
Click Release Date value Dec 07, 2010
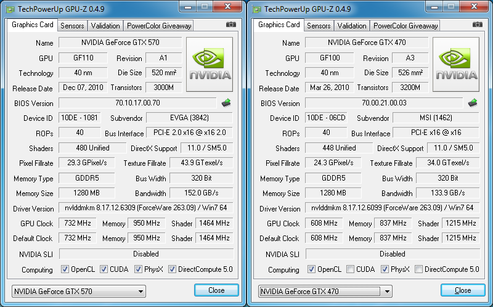click(x=83, y=88)
